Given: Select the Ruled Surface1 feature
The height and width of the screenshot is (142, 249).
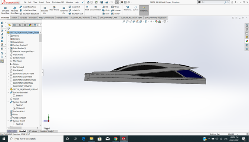Looking at the screenshot, I should pyautogui.click(x=18, y=118).
